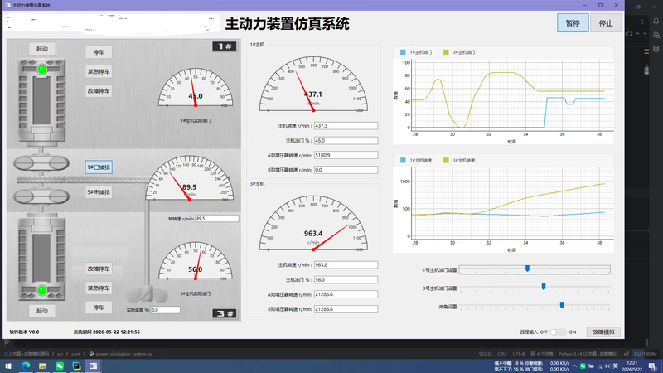This screenshot has width=663, height=373.
Task: Click inside the engine speed trend chart
Action: pyautogui.click(x=512, y=203)
